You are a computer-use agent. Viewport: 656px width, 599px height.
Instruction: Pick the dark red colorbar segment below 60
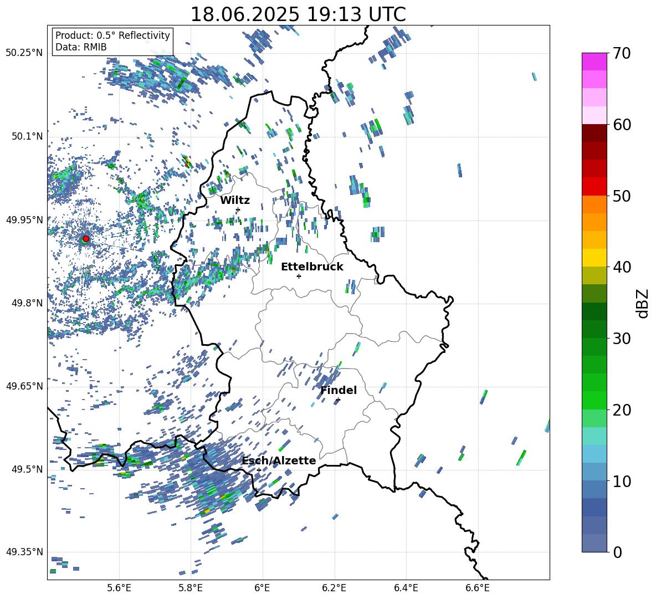point(594,133)
